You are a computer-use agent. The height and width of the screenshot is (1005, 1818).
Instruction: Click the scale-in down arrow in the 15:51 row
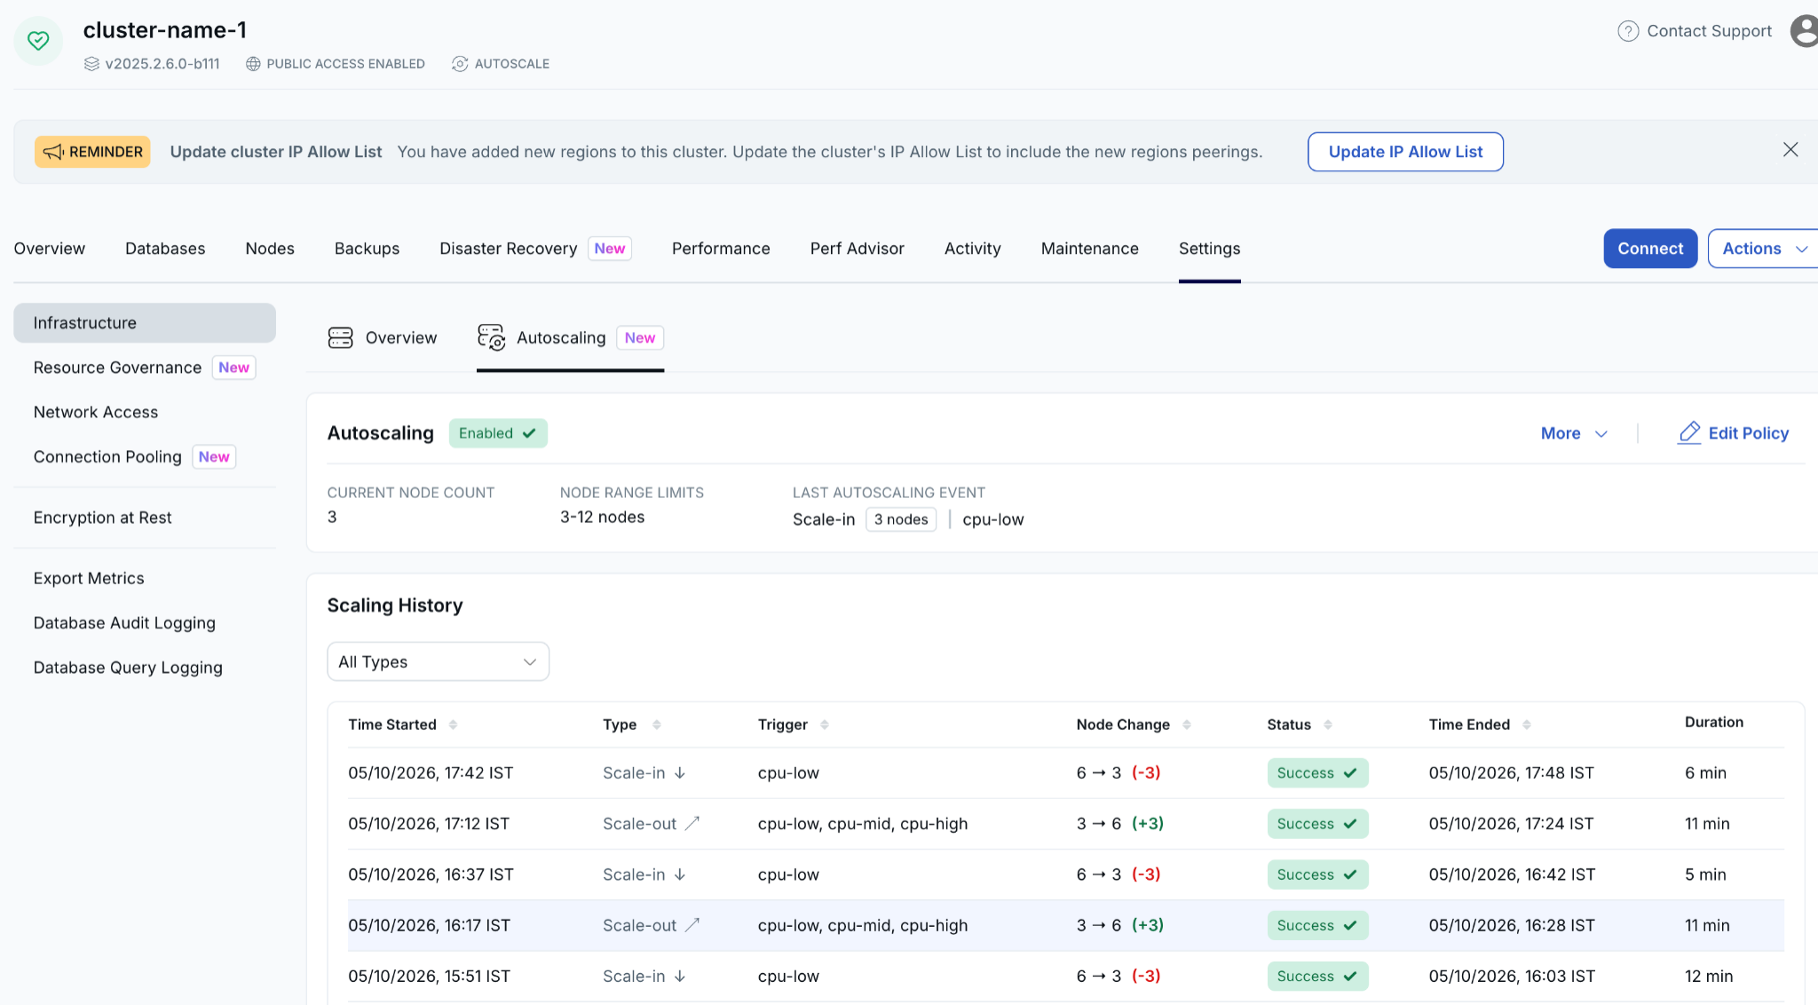[680, 976]
